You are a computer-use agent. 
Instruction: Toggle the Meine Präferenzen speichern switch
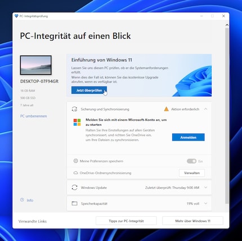[x=191, y=161]
